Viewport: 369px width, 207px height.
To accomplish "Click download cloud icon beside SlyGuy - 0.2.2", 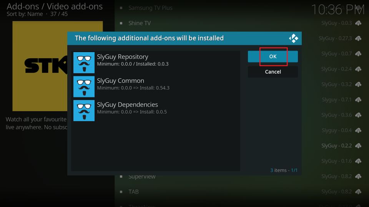I will click(x=358, y=146).
